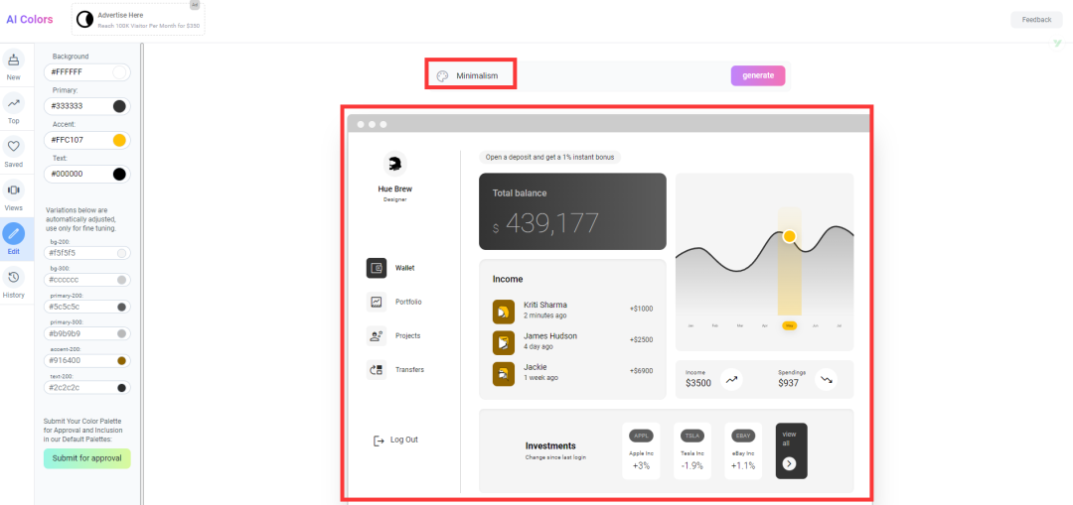This screenshot has width=1073, height=505.
Task: Click the view all arrow circle
Action: [x=789, y=463]
